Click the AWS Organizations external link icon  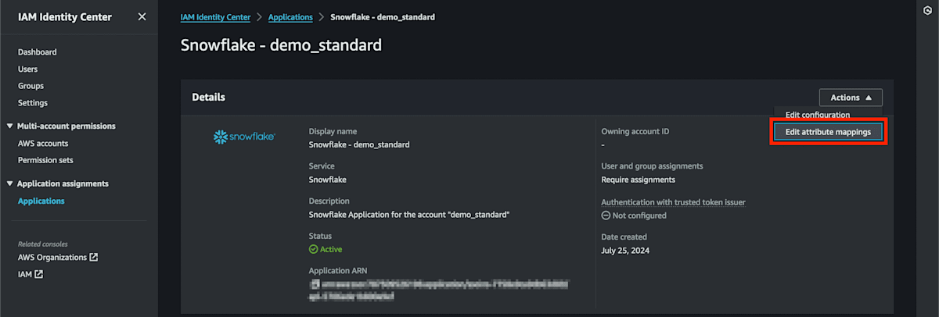point(94,257)
